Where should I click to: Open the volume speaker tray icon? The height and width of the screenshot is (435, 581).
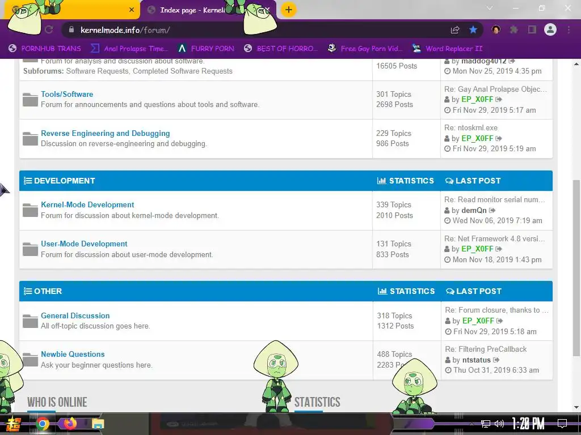pos(499,424)
